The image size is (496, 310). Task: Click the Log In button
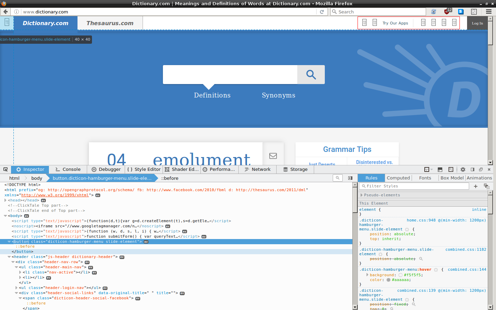477,23
